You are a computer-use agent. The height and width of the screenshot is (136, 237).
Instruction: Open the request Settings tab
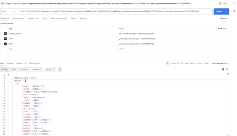(83, 18)
